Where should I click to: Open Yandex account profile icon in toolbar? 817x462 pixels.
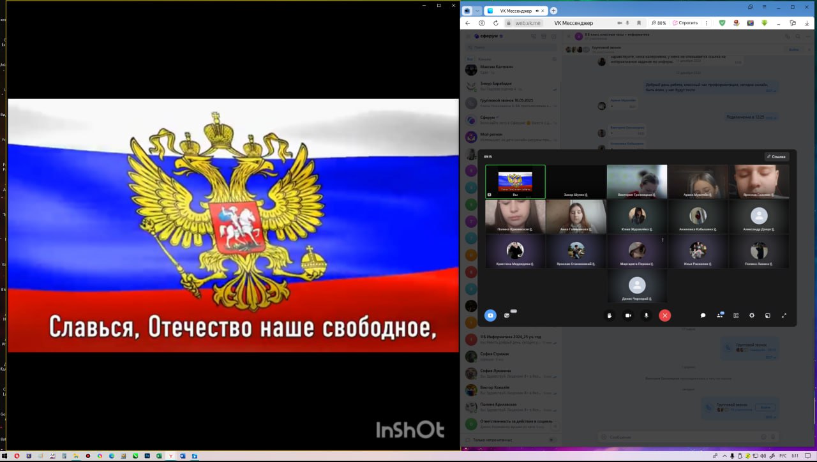pos(481,23)
